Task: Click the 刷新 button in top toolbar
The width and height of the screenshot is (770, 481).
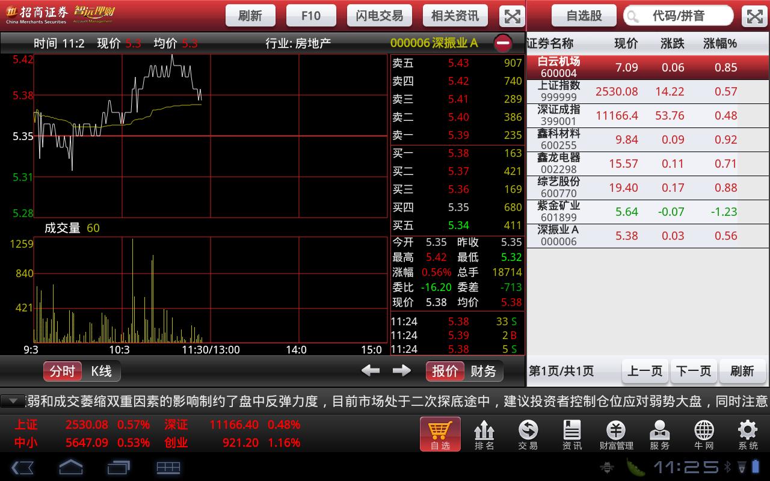Action: [x=250, y=16]
